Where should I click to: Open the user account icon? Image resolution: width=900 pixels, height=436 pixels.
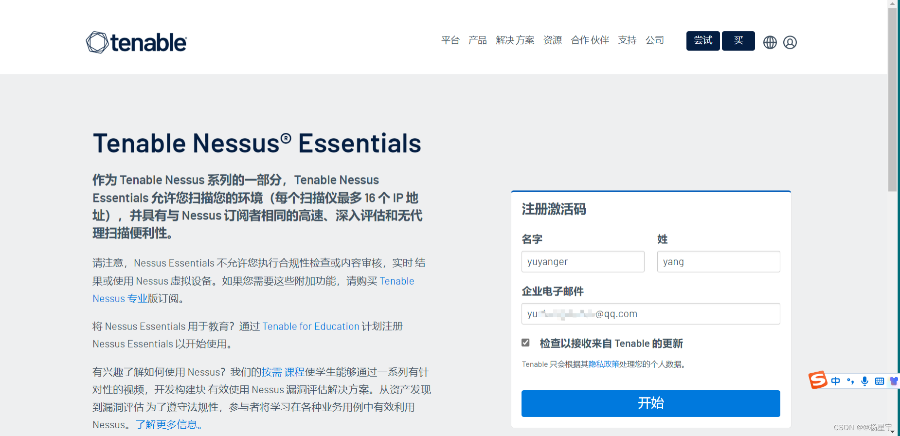(x=790, y=42)
